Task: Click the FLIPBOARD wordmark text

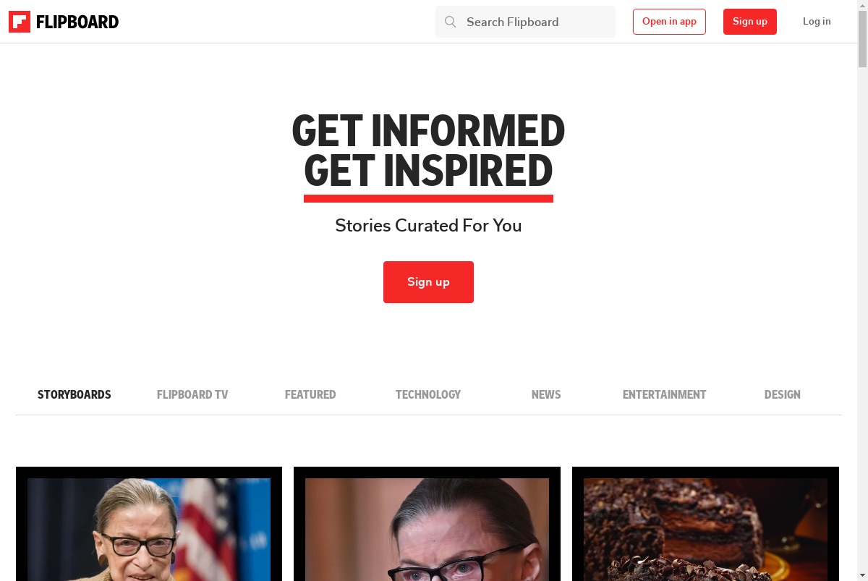Action: point(77,22)
